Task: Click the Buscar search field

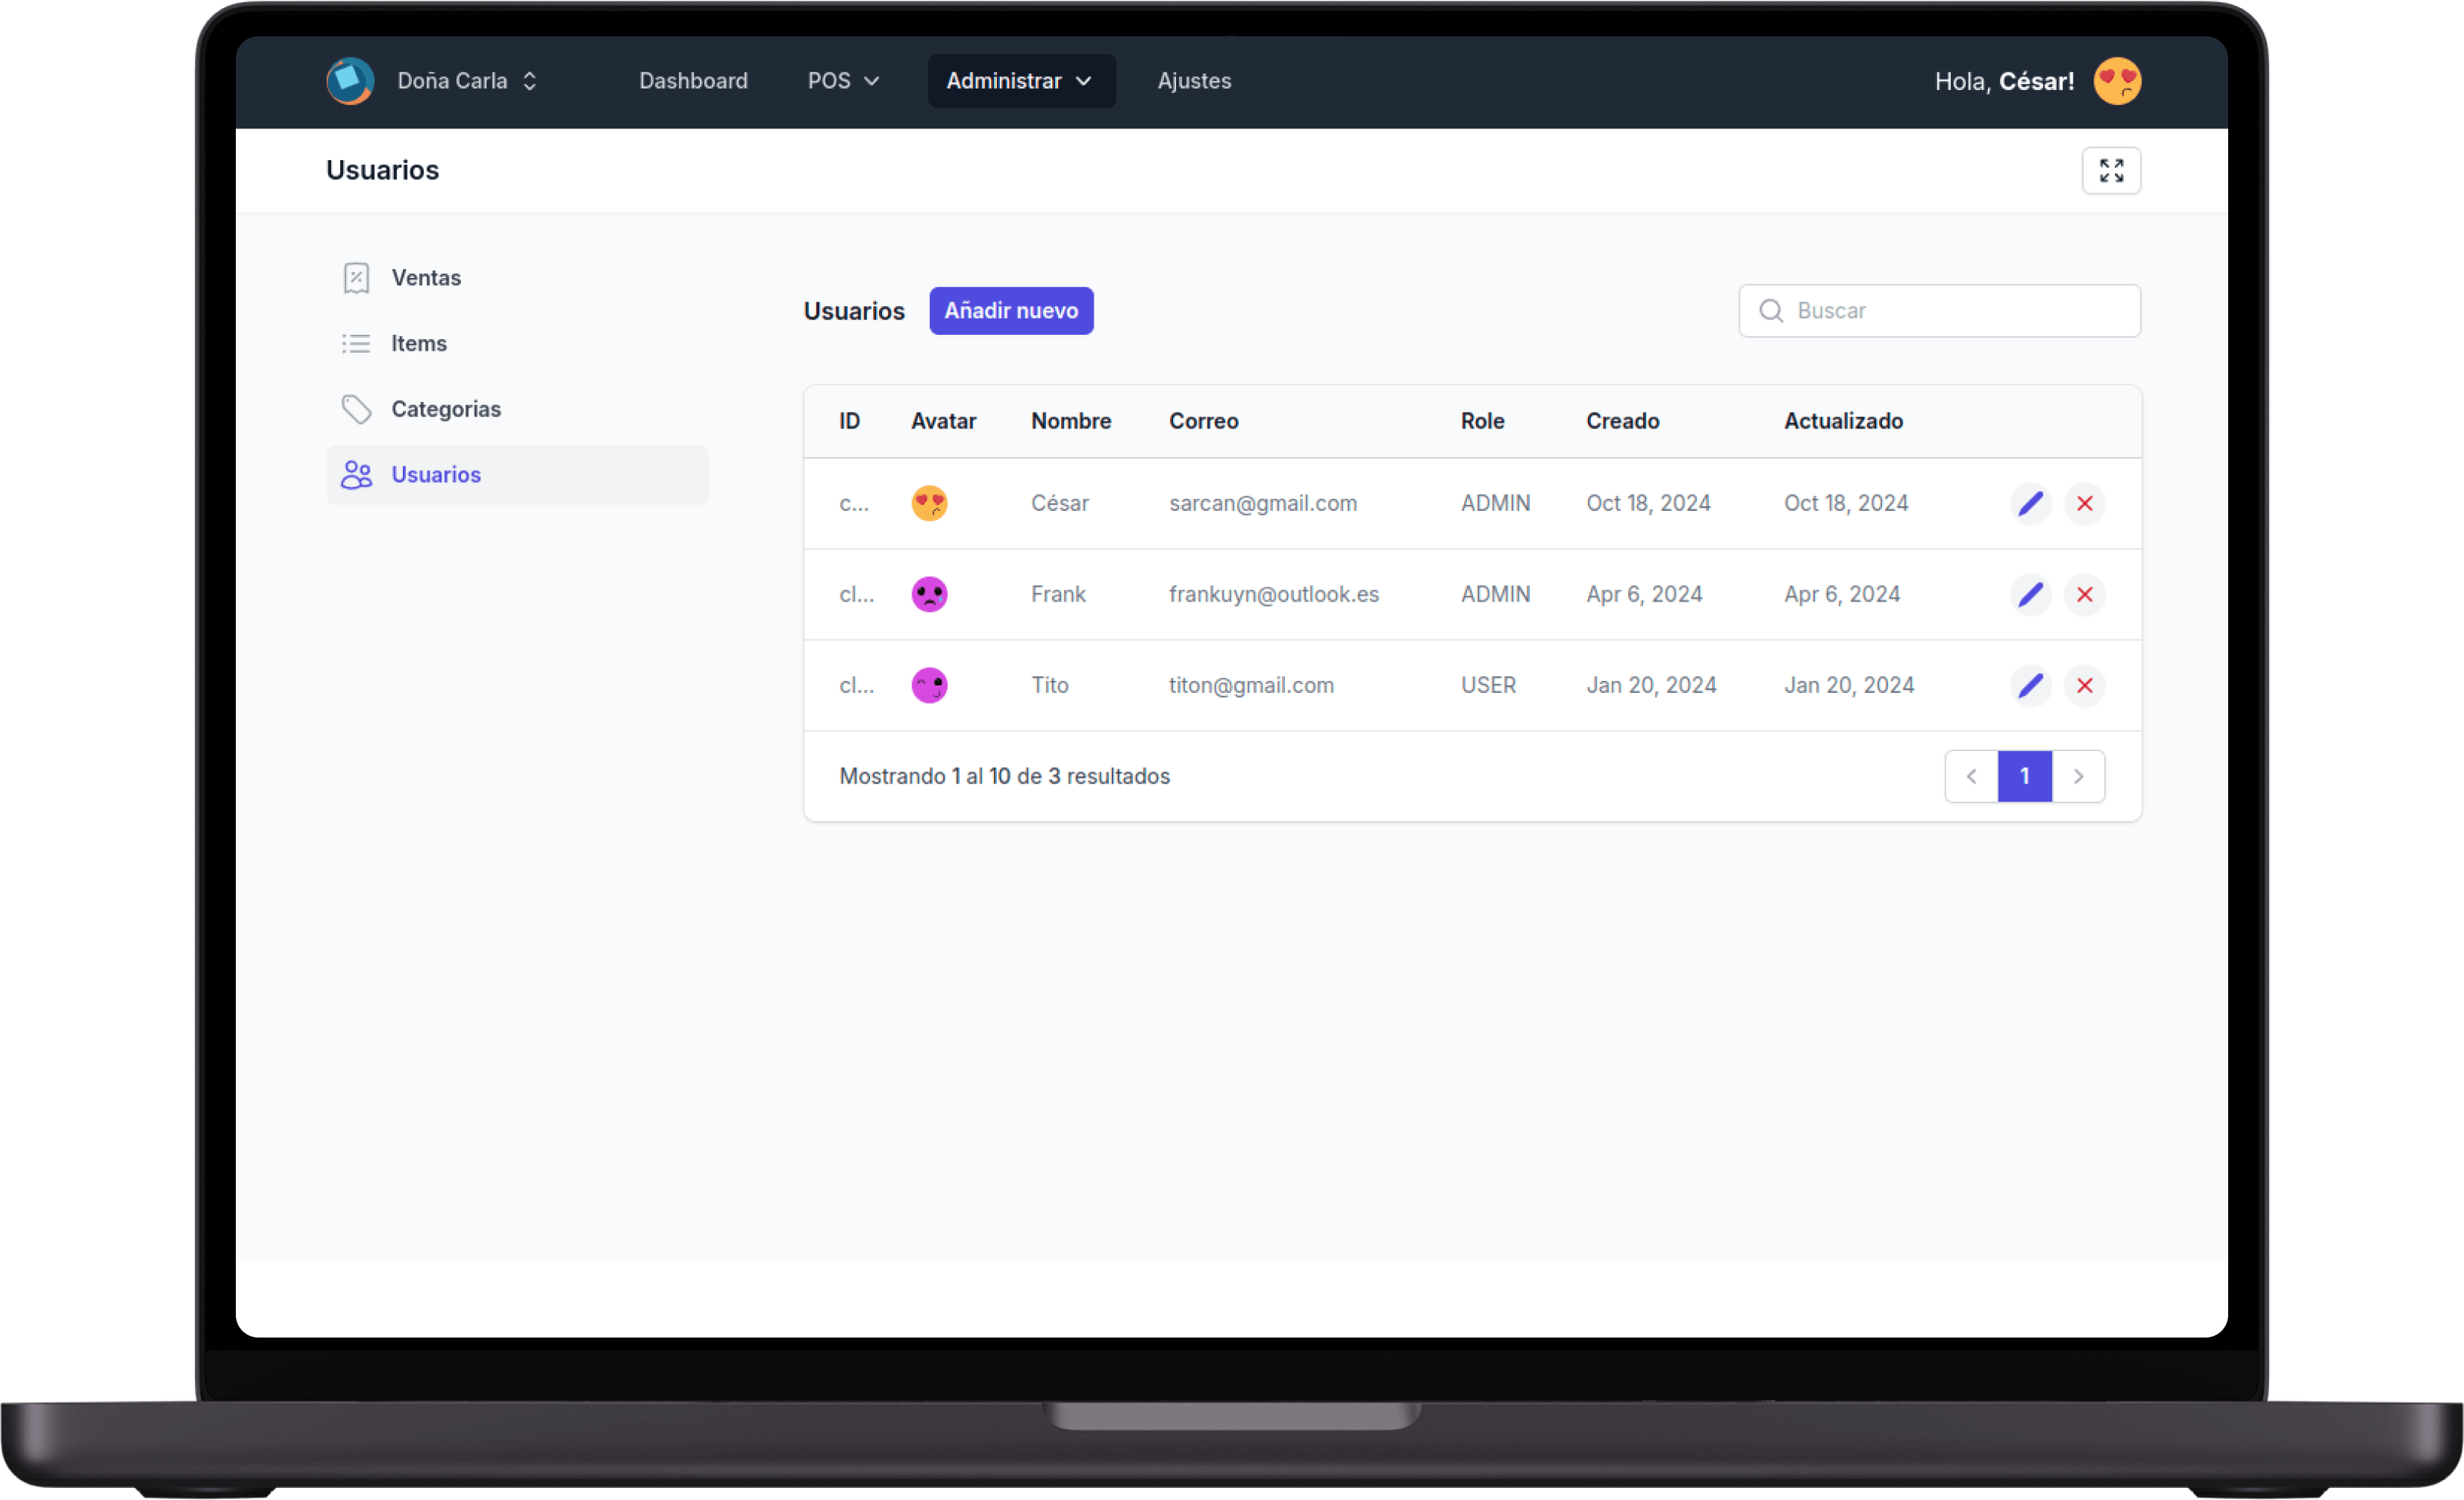Action: (x=1950, y=311)
